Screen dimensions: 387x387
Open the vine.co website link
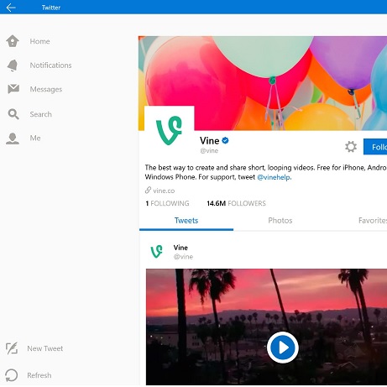click(164, 191)
